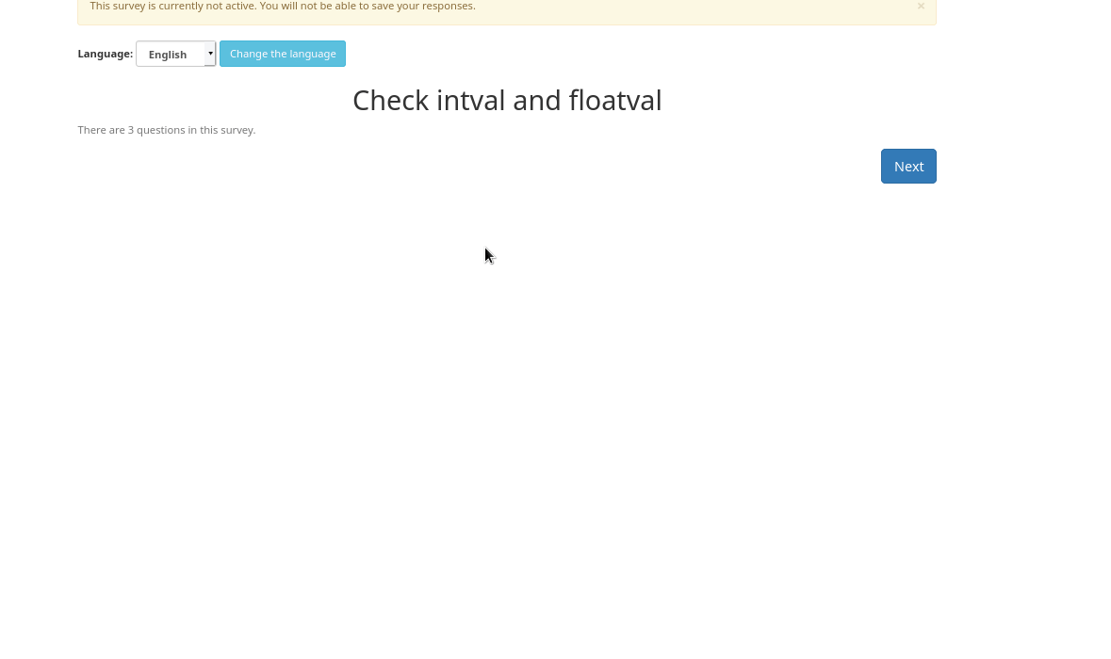Click the survey title heading
This screenshot has height=659, width=1111.
coord(507,101)
